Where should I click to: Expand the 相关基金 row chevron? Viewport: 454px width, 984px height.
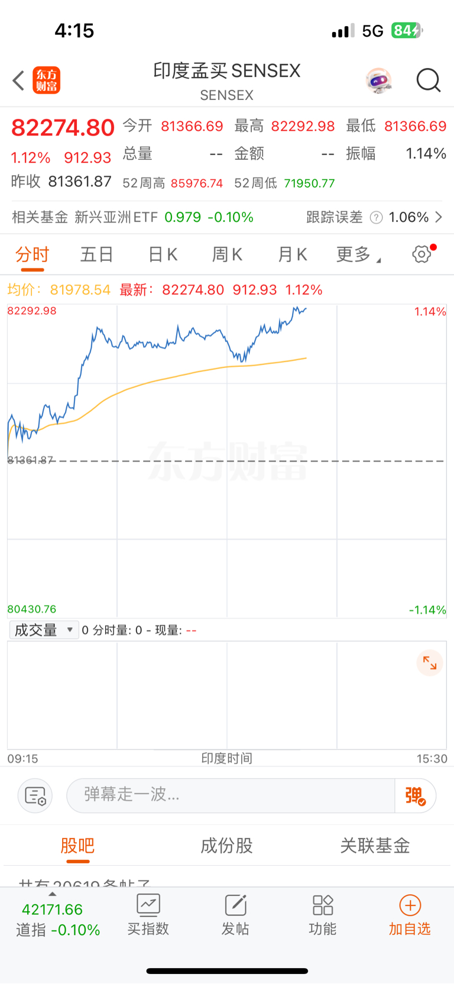pos(439,217)
